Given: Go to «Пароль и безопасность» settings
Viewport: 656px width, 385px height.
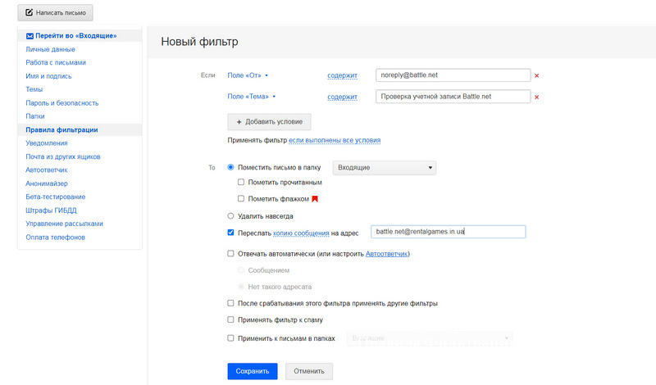Looking at the screenshot, I should tap(62, 103).
